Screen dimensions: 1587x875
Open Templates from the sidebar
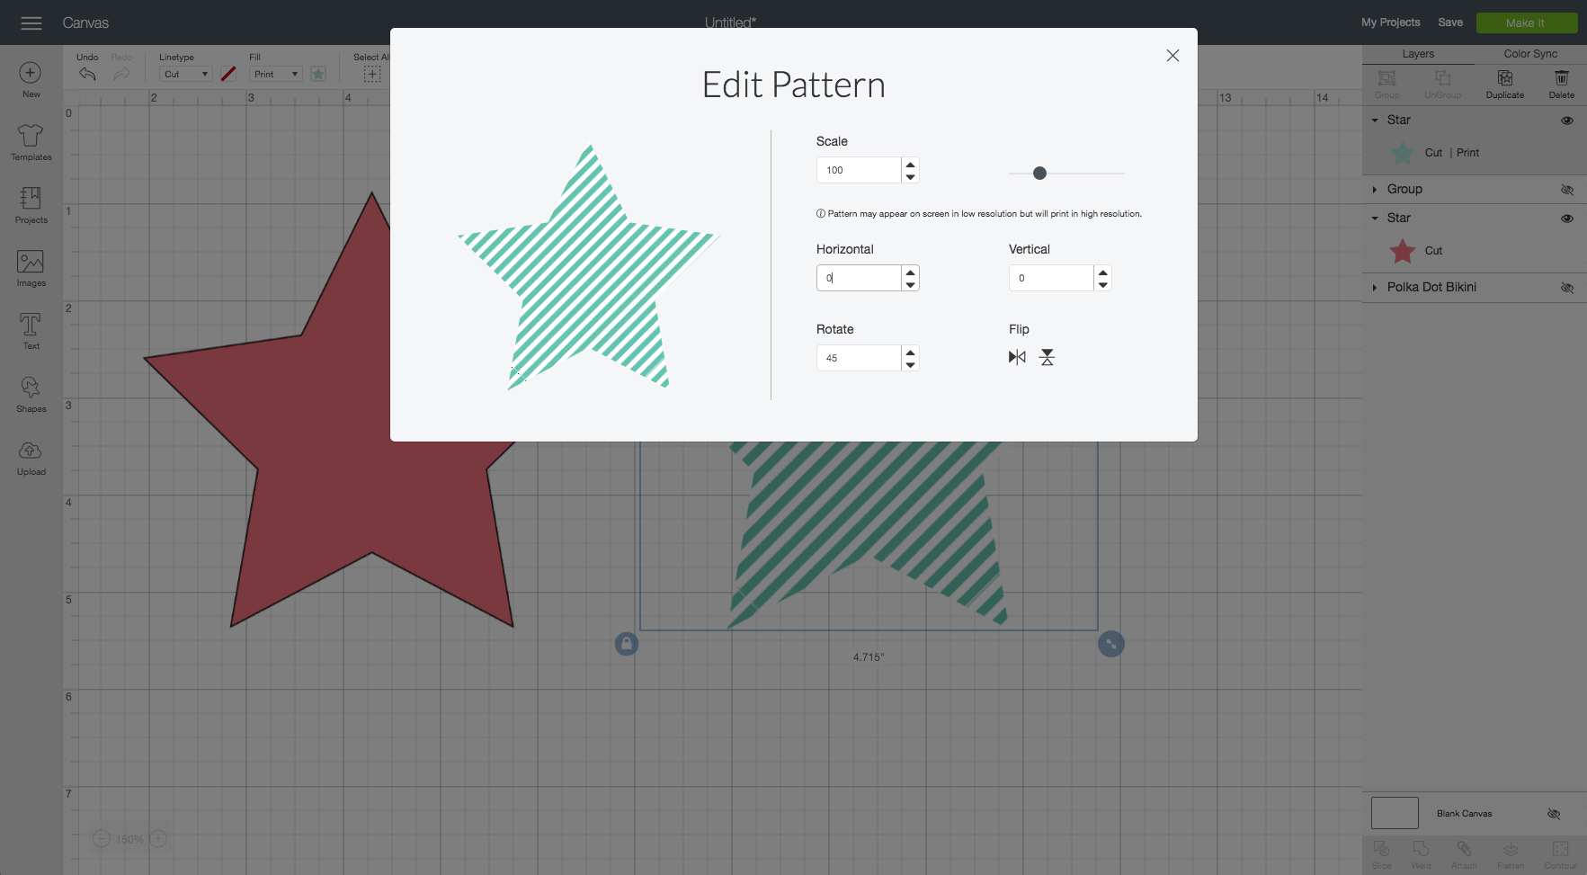click(x=31, y=143)
